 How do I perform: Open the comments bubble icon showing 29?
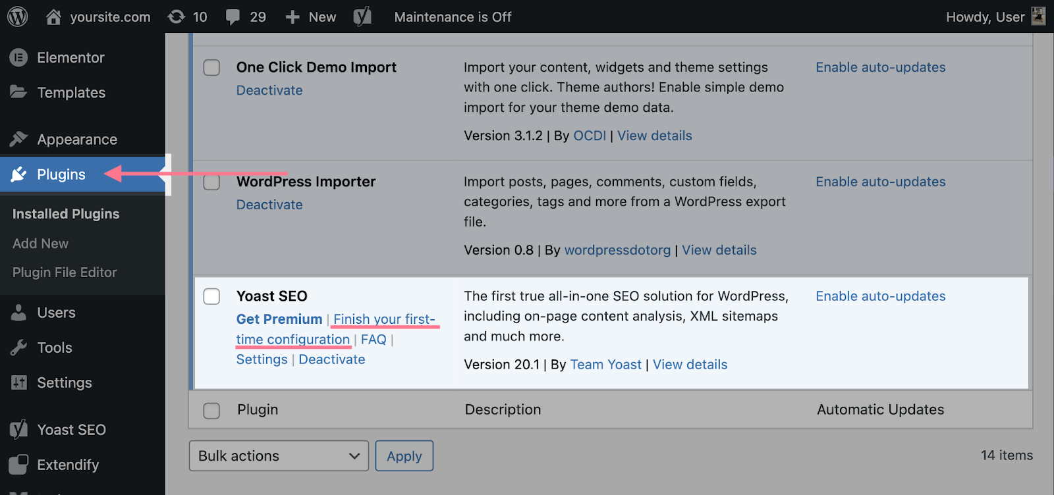(x=233, y=17)
